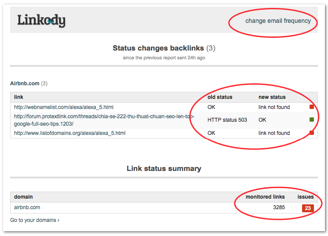Click 'HTTP status 503' old status cell
The height and width of the screenshot is (236, 328).
227,120
